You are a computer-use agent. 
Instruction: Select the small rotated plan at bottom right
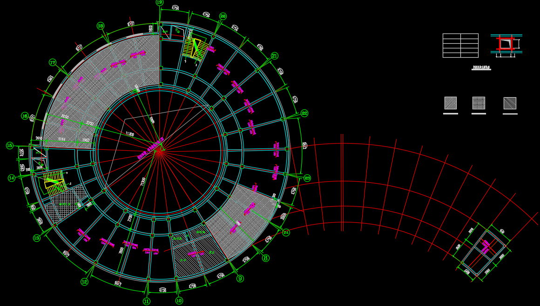coord(483,252)
